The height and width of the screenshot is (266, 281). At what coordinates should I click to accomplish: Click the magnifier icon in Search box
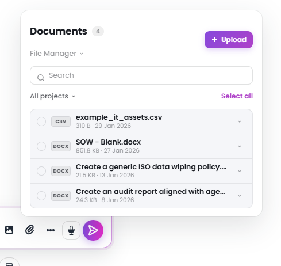[41, 78]
